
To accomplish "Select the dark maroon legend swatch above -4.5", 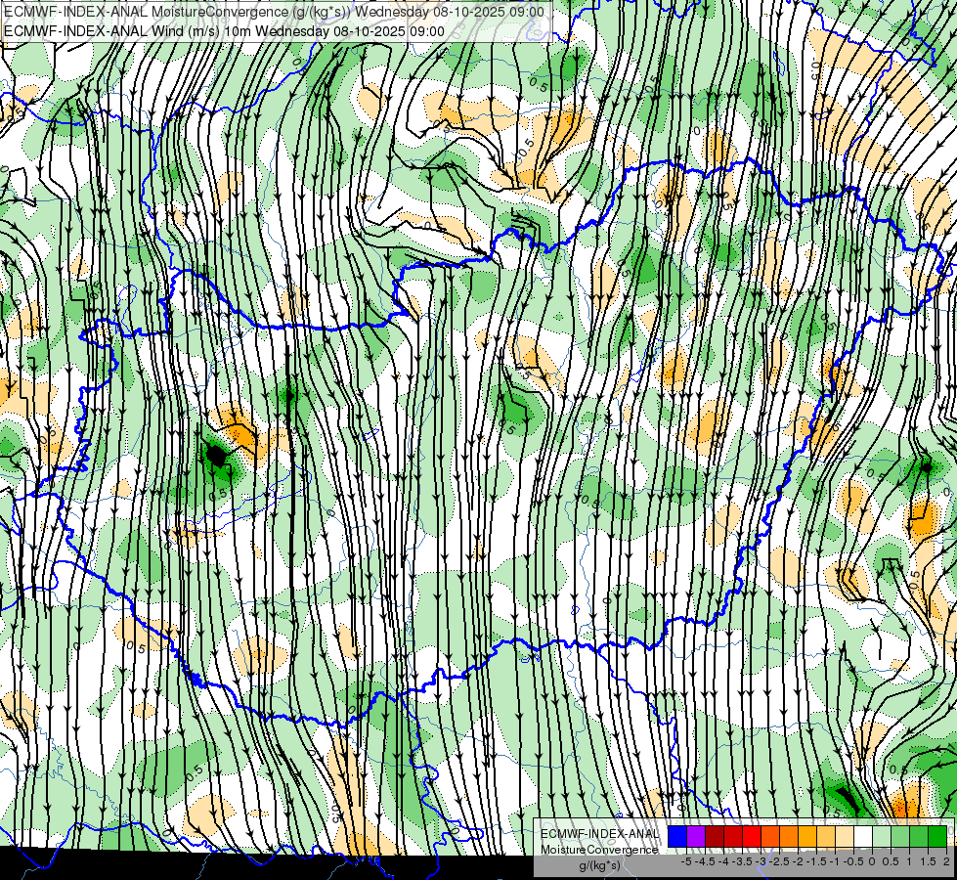I will pyautogui.click(x=715, y=836).
